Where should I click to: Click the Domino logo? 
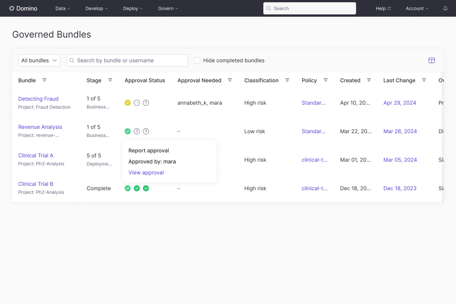[23, 8]
